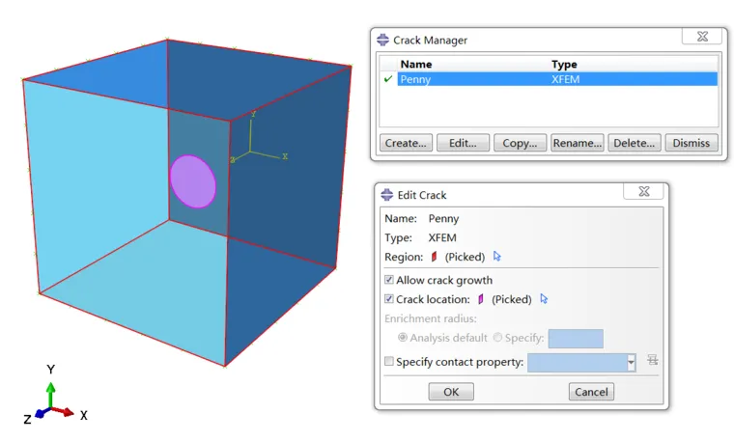Click the Rename... button in Crack Manager
The height and width of the screenshot is (441, 734).
coord(578,143)
